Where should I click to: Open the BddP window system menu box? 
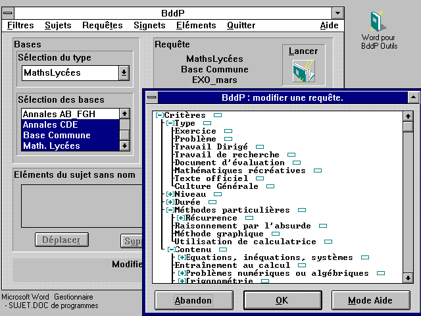(7, 13)
